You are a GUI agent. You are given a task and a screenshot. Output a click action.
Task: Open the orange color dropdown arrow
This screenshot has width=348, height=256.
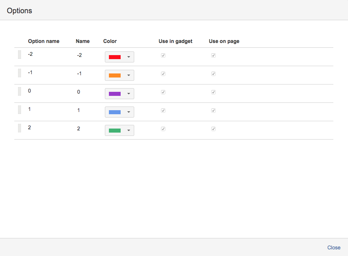(128, 75)
